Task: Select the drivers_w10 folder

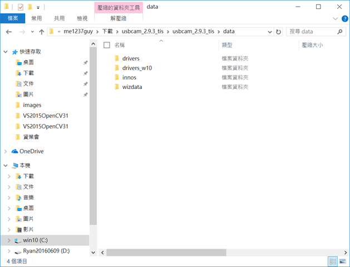Action: [137, 68]
